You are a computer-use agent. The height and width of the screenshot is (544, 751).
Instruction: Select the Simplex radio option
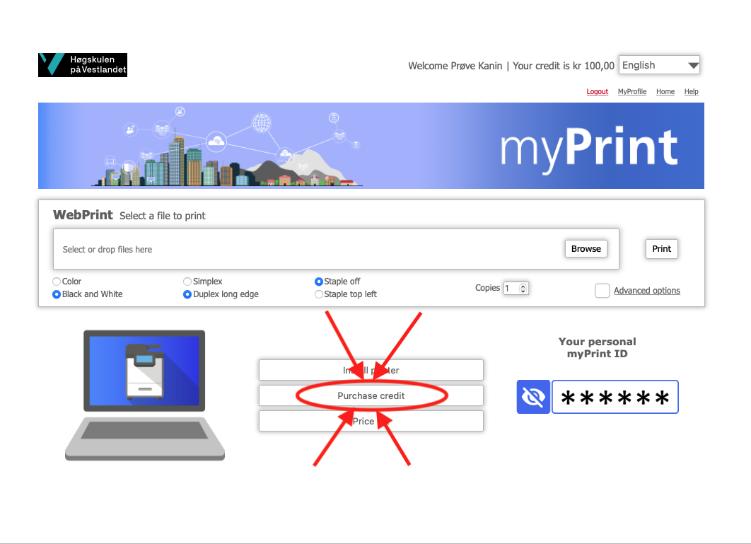pyautogui.click(x=187, y=282)
